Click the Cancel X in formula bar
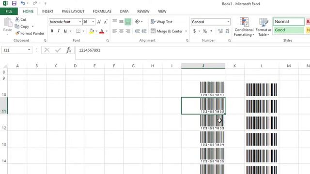310x174 pixels. tap(47, 50)
